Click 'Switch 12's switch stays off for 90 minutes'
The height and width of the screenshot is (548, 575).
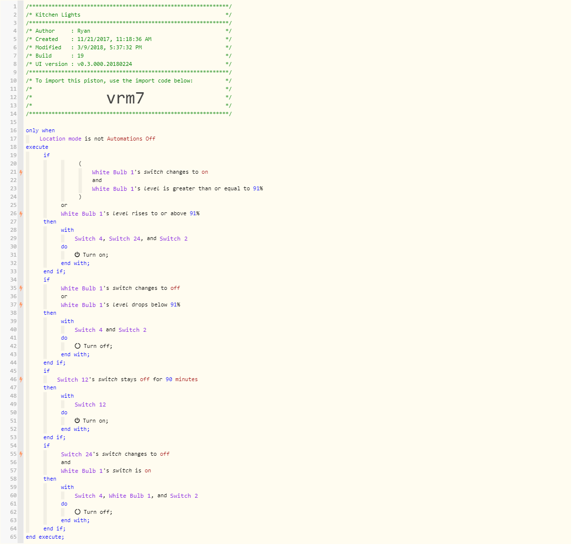[127, 379]
